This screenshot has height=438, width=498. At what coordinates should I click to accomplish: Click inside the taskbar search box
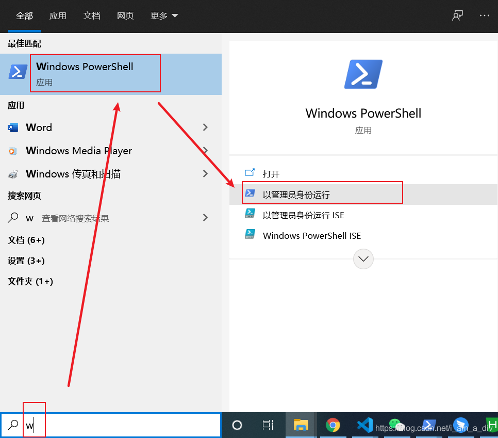(110, 425)
